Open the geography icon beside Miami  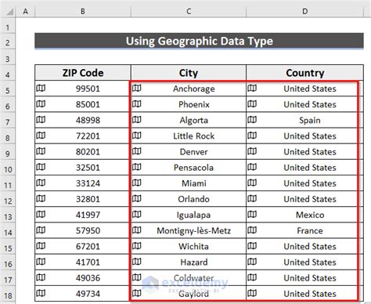136,183
